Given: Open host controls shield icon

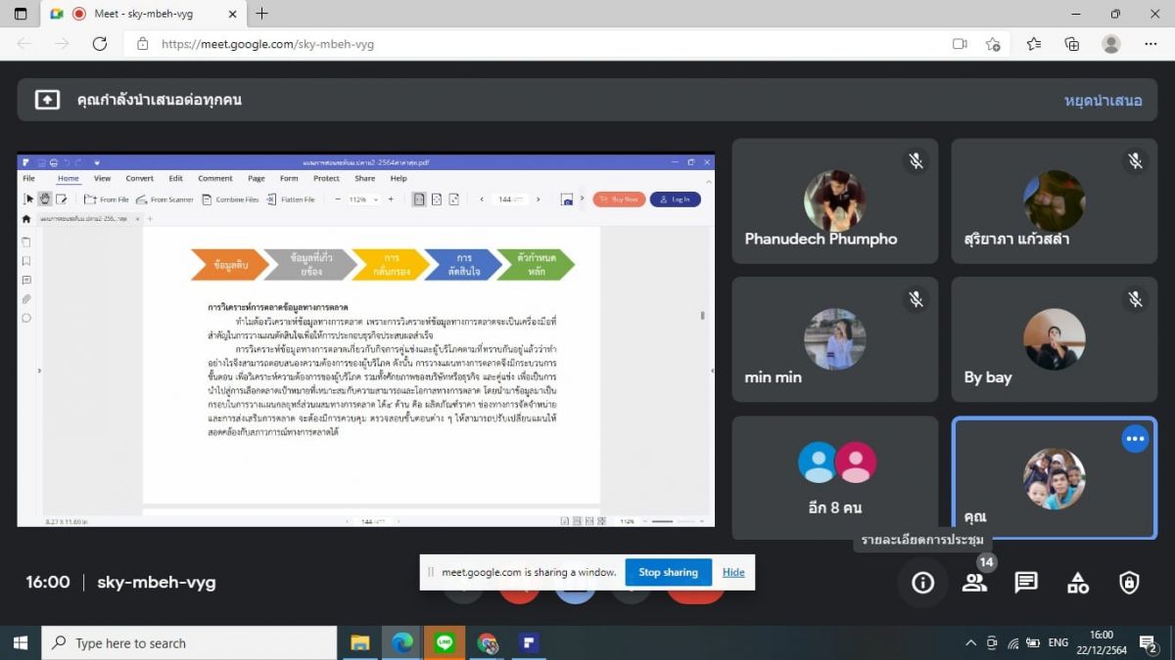Looking at the screenshot, I should 1129,583.
